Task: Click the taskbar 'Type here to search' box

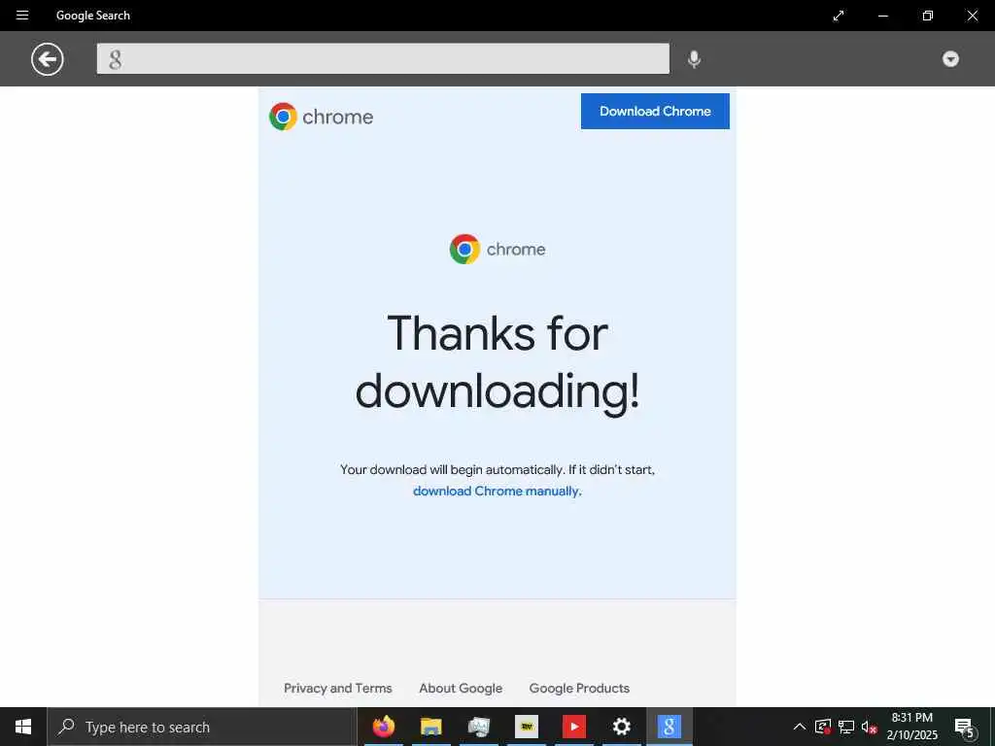Action: [x=202, y=727]
